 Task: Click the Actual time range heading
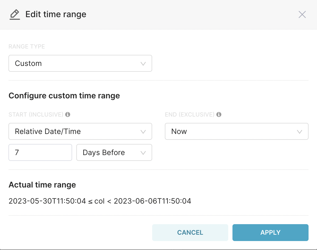(x=42, y=185)
